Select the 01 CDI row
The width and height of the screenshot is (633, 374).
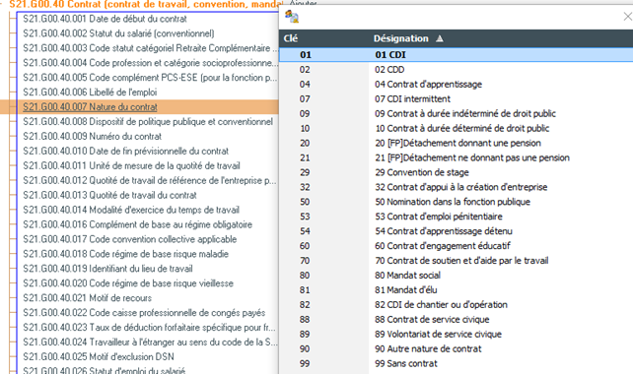pyautogui.click(x=456, y=55)
